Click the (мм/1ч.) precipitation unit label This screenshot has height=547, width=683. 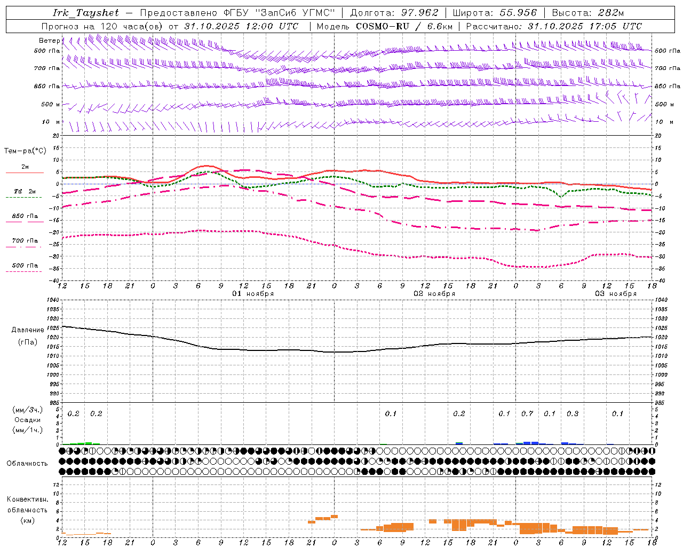(28, 429)
